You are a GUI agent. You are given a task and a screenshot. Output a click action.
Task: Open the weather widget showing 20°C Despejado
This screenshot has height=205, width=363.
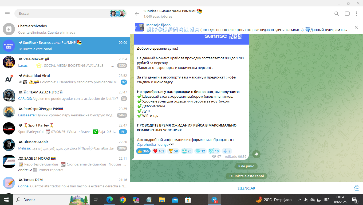click(x=274, y=200)
